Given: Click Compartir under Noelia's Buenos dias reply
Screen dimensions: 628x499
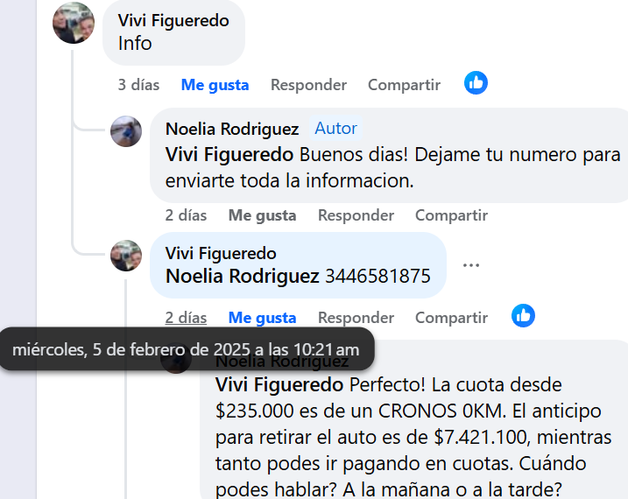Looking at the screenshot, I should 451,215.
